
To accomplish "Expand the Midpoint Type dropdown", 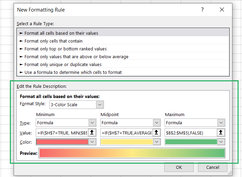I will click(x=157, y=123).
